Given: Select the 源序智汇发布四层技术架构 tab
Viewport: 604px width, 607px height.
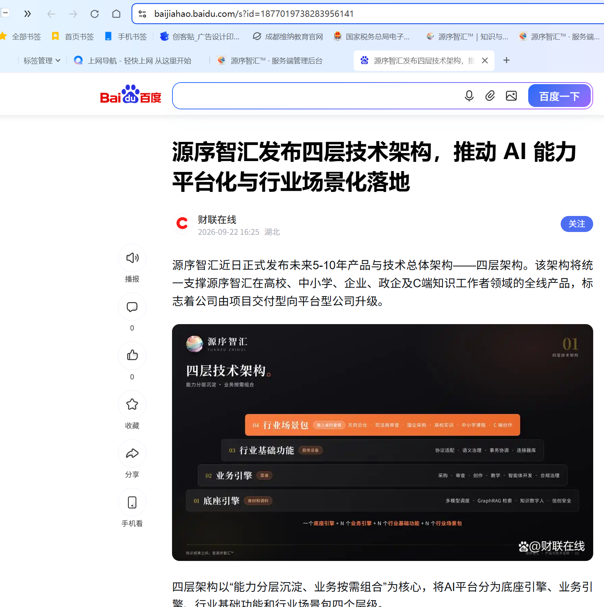Looking at the screenshot, I should point(417,60).
